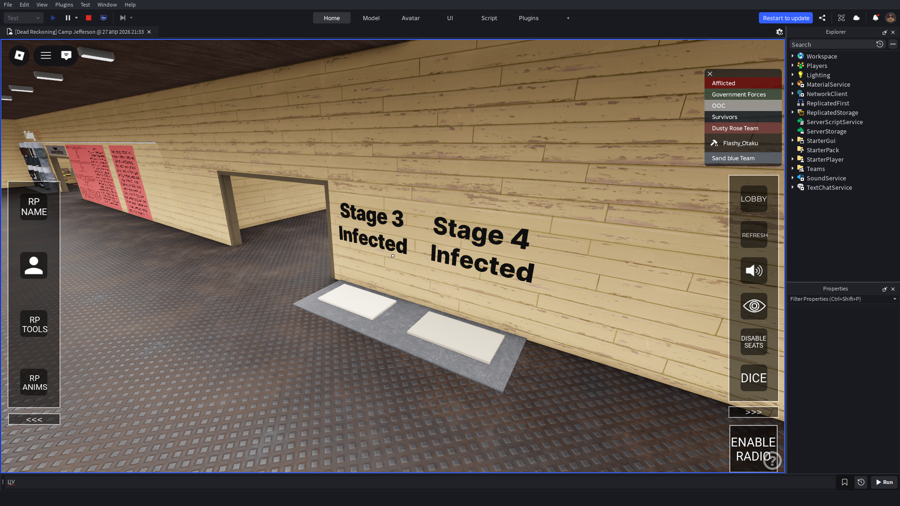Click the blue Play test button
The height and width of the screenshot is (506, 900).
(x=53, y=18)
